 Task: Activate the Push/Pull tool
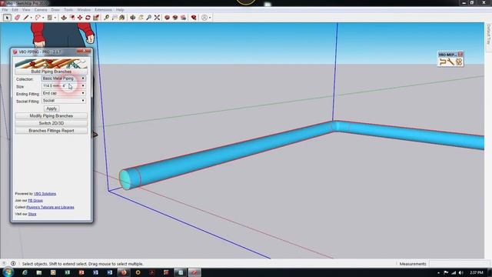click(64, 18)
